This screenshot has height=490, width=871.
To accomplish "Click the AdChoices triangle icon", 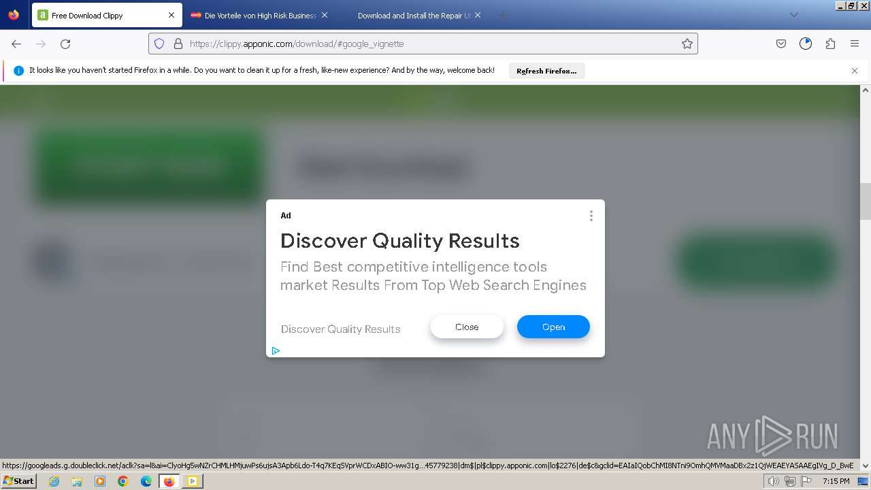I will pyautogui.click(x=276, y=351).
